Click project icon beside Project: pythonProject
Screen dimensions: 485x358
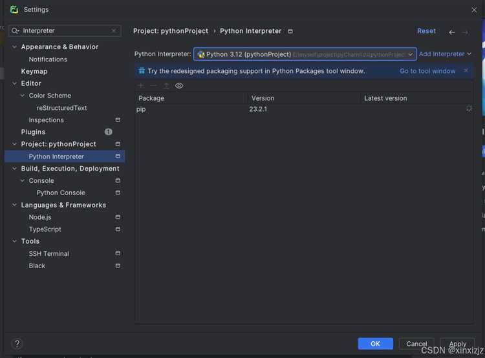coord(118,143)
